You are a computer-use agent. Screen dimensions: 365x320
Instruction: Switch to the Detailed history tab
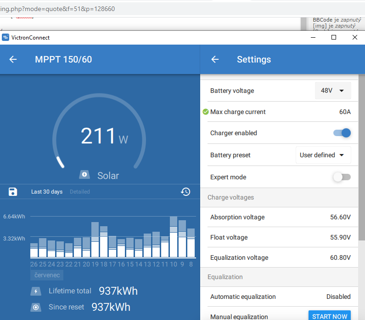coord(80,192)
